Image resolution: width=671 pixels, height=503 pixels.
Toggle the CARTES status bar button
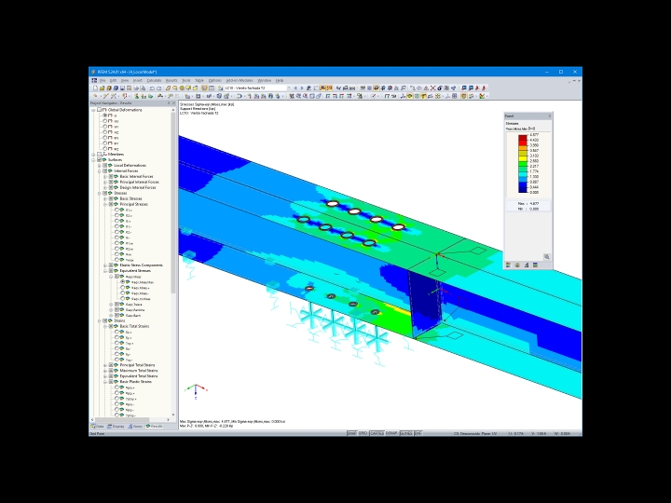tap(377, 433)
